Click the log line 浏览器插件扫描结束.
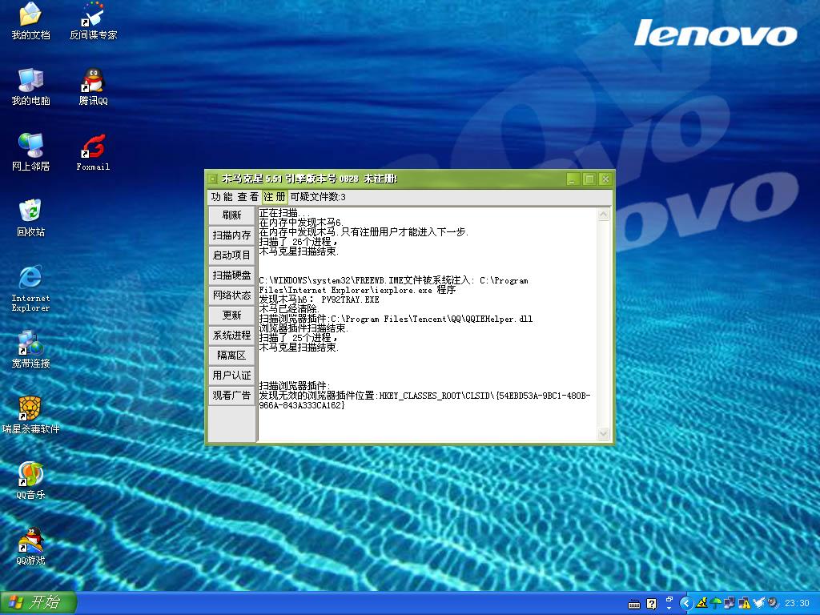 303,328
